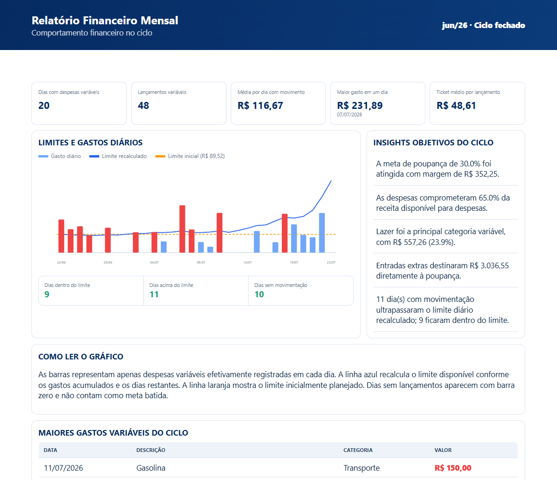Viewport: 557px width, 480px height.
Task: Click the insight '11 dia(s) com movimentação'
Action: pyautogui.click(x=446, y=310)
